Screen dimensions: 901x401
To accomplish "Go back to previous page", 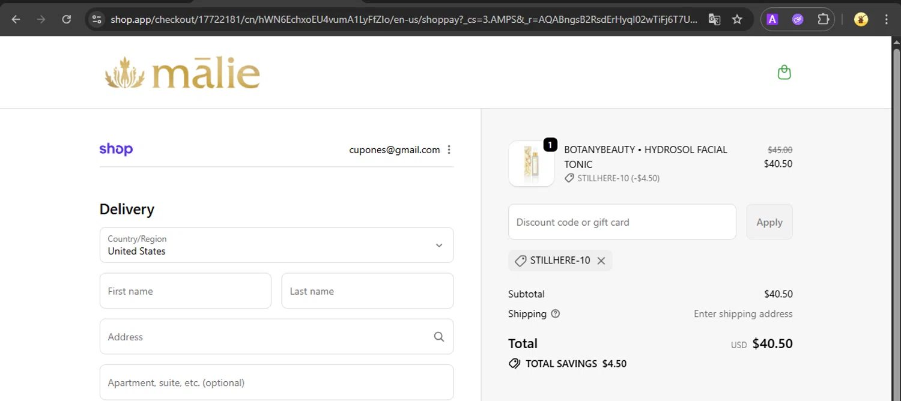I will [x=16, y=19].
